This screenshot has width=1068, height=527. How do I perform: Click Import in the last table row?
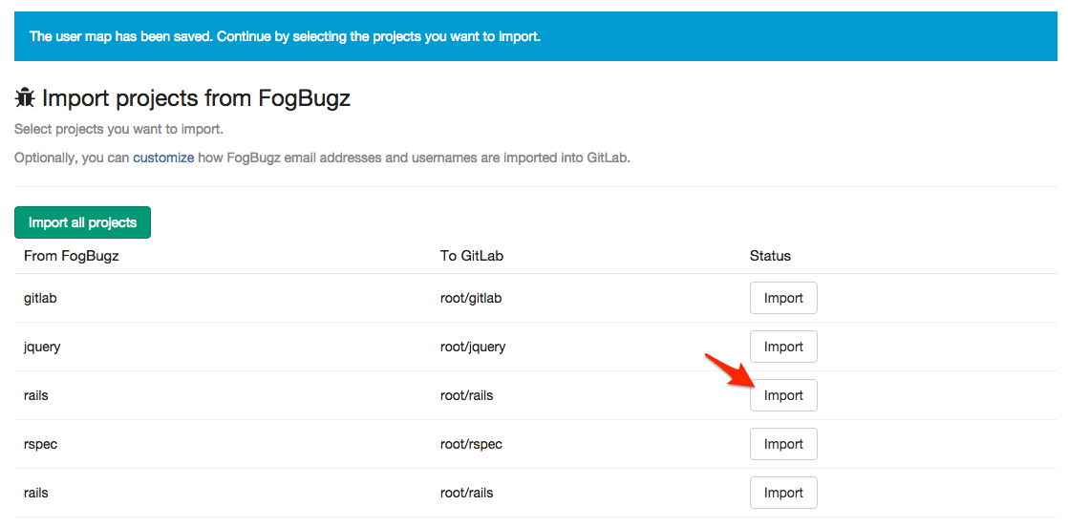click(x=782, y=493)
